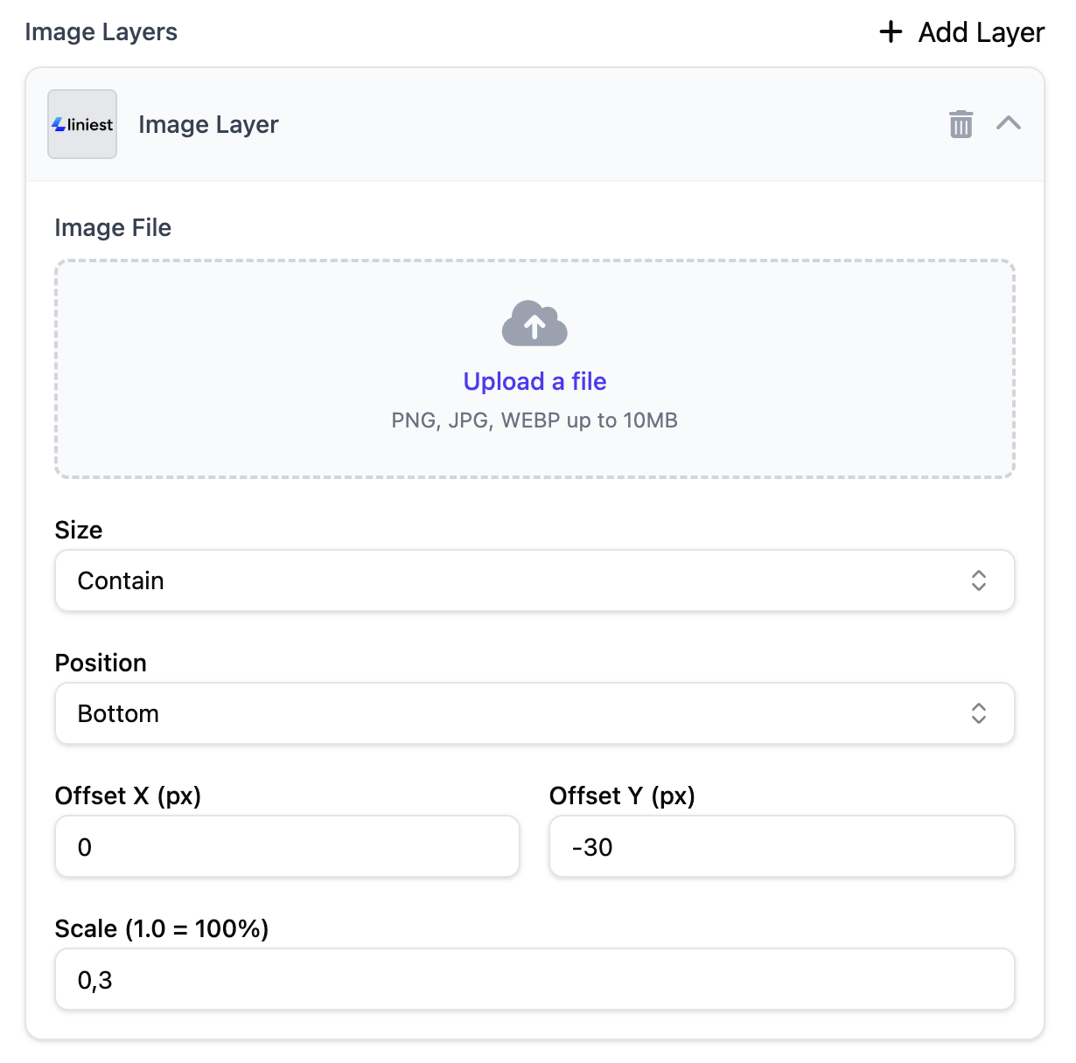Focus the Offset X (px) input field
The height and width of the screenshot is (1063, 1076).
click(x=287, y=846)
